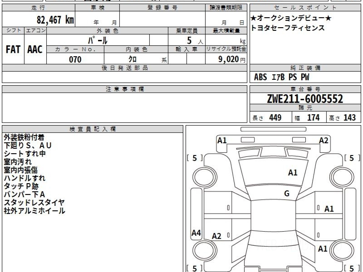Select the 輸入車 header cell
The image size is (363, 272).
pos(187,49)
